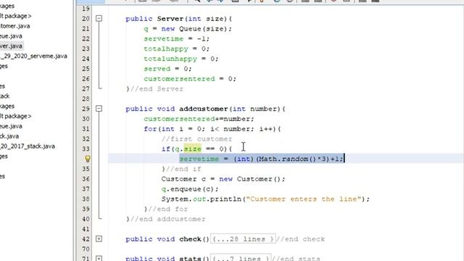Click the highlighted 'size' word on line 33
Viewport: 464px width, 261px height.
192,149
